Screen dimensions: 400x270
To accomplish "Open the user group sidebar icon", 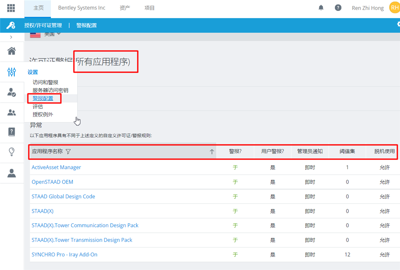I will [x=12, y=112].
